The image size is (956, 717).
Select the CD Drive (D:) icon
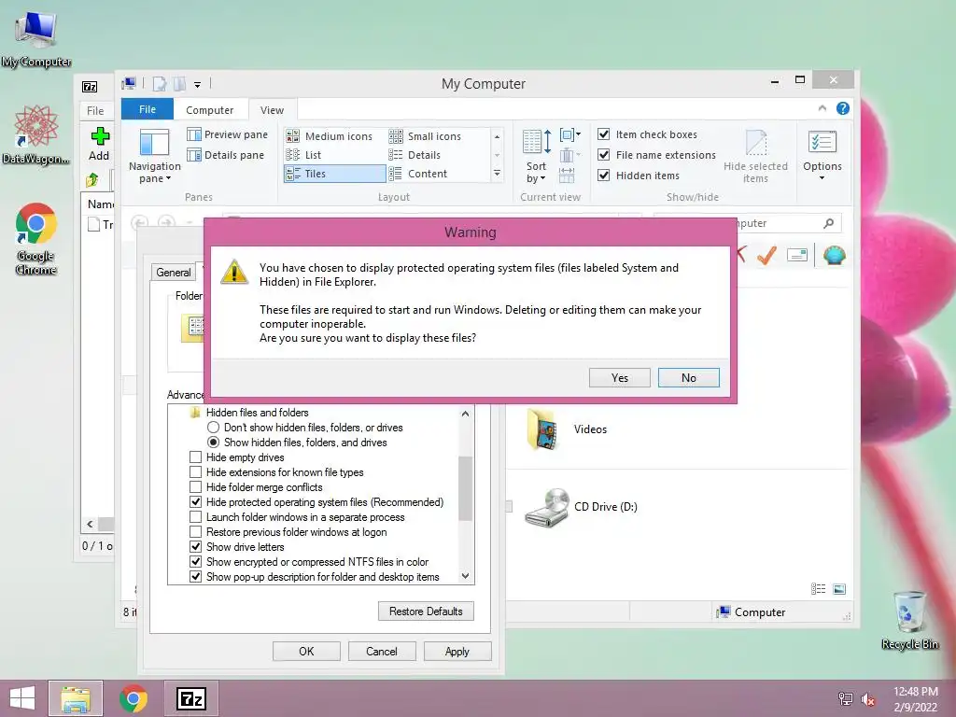click(x=547, y=507)
